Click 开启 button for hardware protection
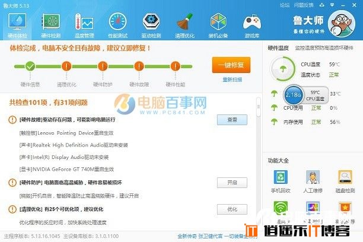The image size is (363, 242). coord(232,183)
